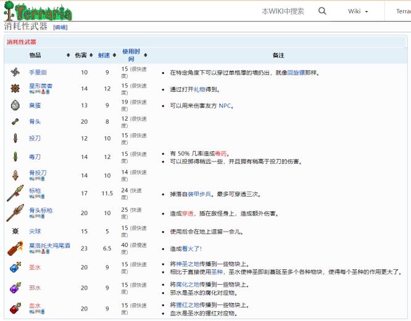The width and height of the screenshot is (411, 321).
Task: Open the 骨头标枪 item link
Action: click(x=41, y=210)
